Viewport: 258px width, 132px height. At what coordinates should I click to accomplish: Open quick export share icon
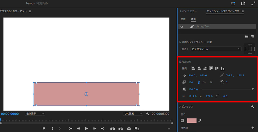point(243,3)
